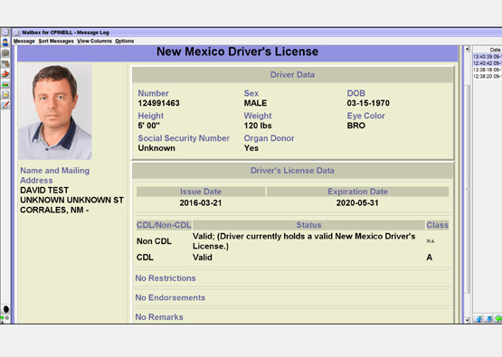The width and height of the screenshot is (502, 357).
Task: Select the notepad with pen icon
Action: (x=5, y=105)
